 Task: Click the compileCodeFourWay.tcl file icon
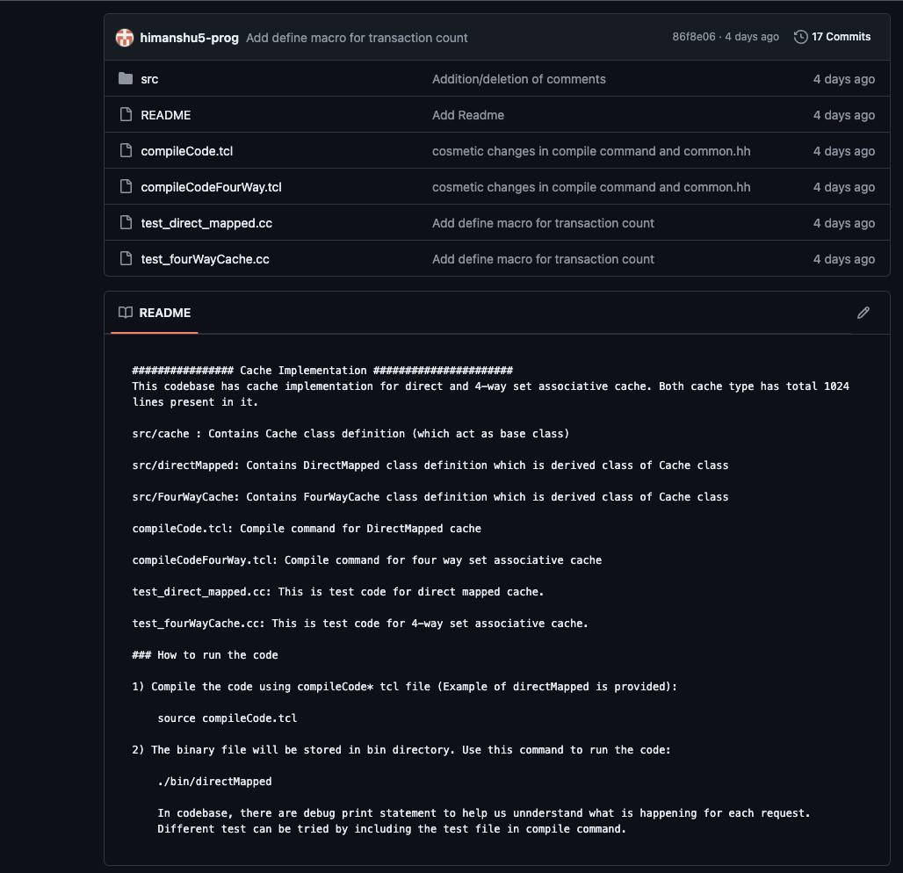point(126,186)
